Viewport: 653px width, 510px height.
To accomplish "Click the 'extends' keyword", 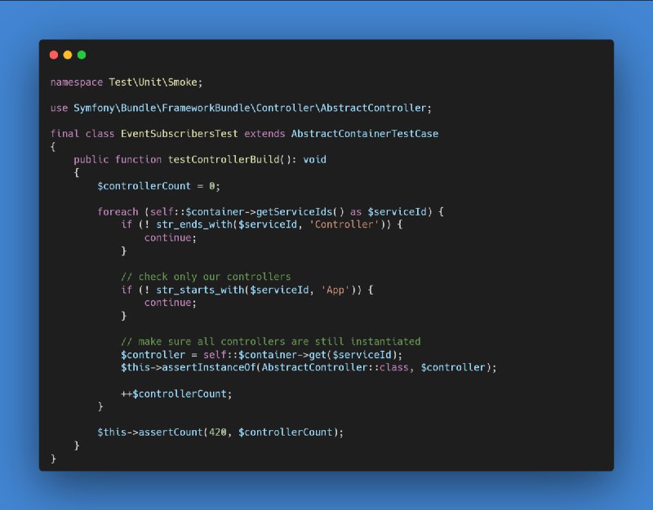I will (x=264, y=134).
